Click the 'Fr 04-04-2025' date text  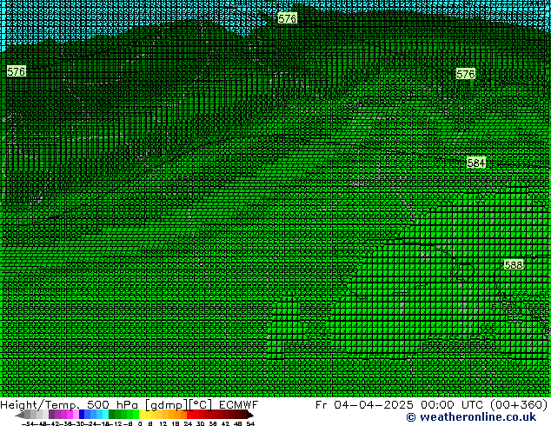point(364,404)
